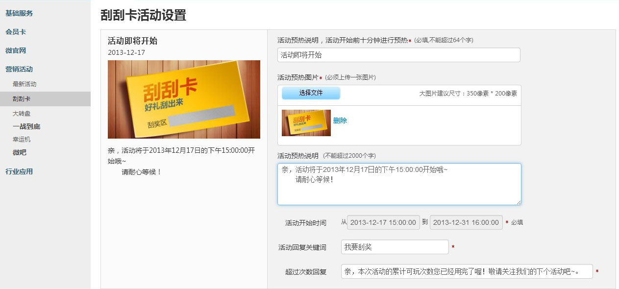Focus the 活动回复关键词 input field
619x289 pixels.
395,247
